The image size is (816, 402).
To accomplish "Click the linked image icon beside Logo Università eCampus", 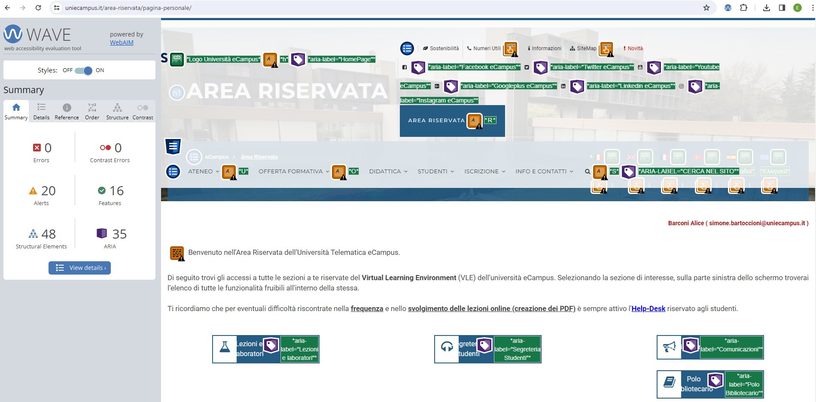I will 177,59.
